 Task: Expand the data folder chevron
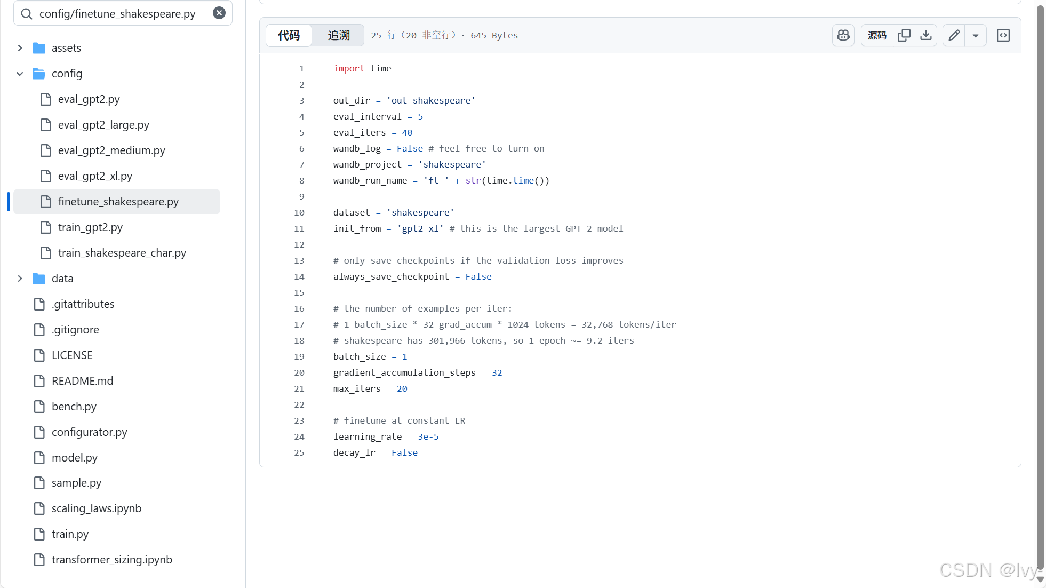click(20, 279)
